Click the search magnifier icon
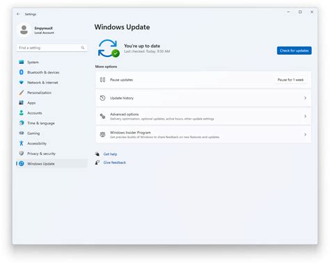Screen dimensions: 330x264 [x=83, y=48]
